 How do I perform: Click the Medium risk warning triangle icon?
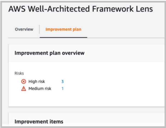coord(24,89)
